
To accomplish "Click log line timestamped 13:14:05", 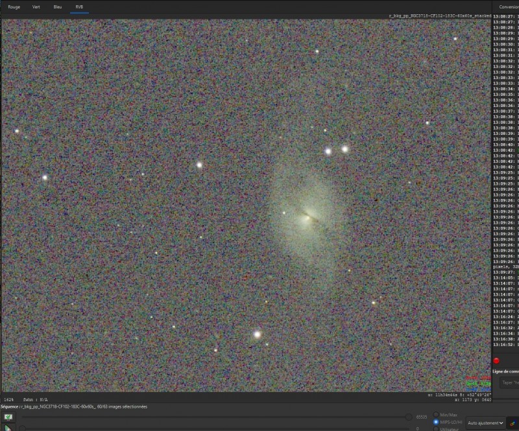I will tap(506, 278).
